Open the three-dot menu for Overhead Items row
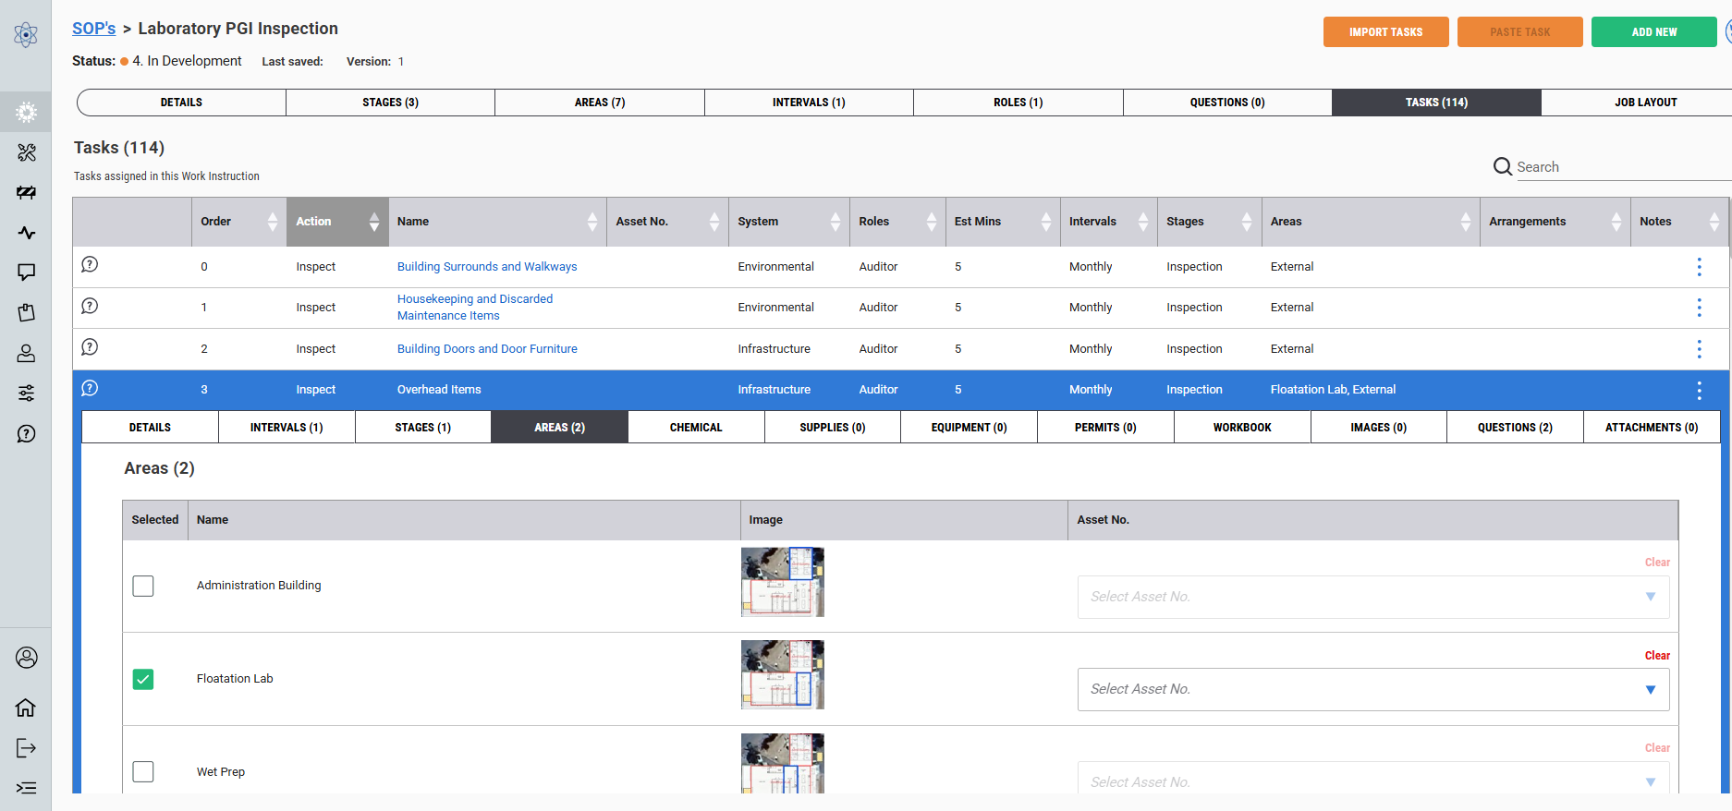 tap(1699, 391)
